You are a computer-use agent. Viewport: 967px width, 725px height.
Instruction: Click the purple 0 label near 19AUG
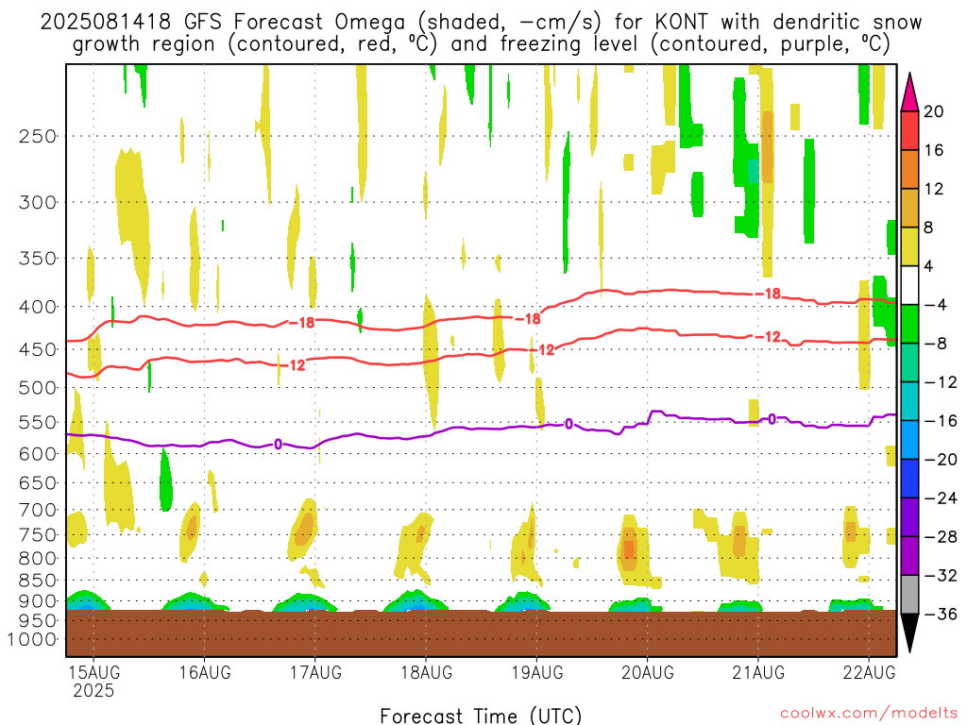point(568,424)
